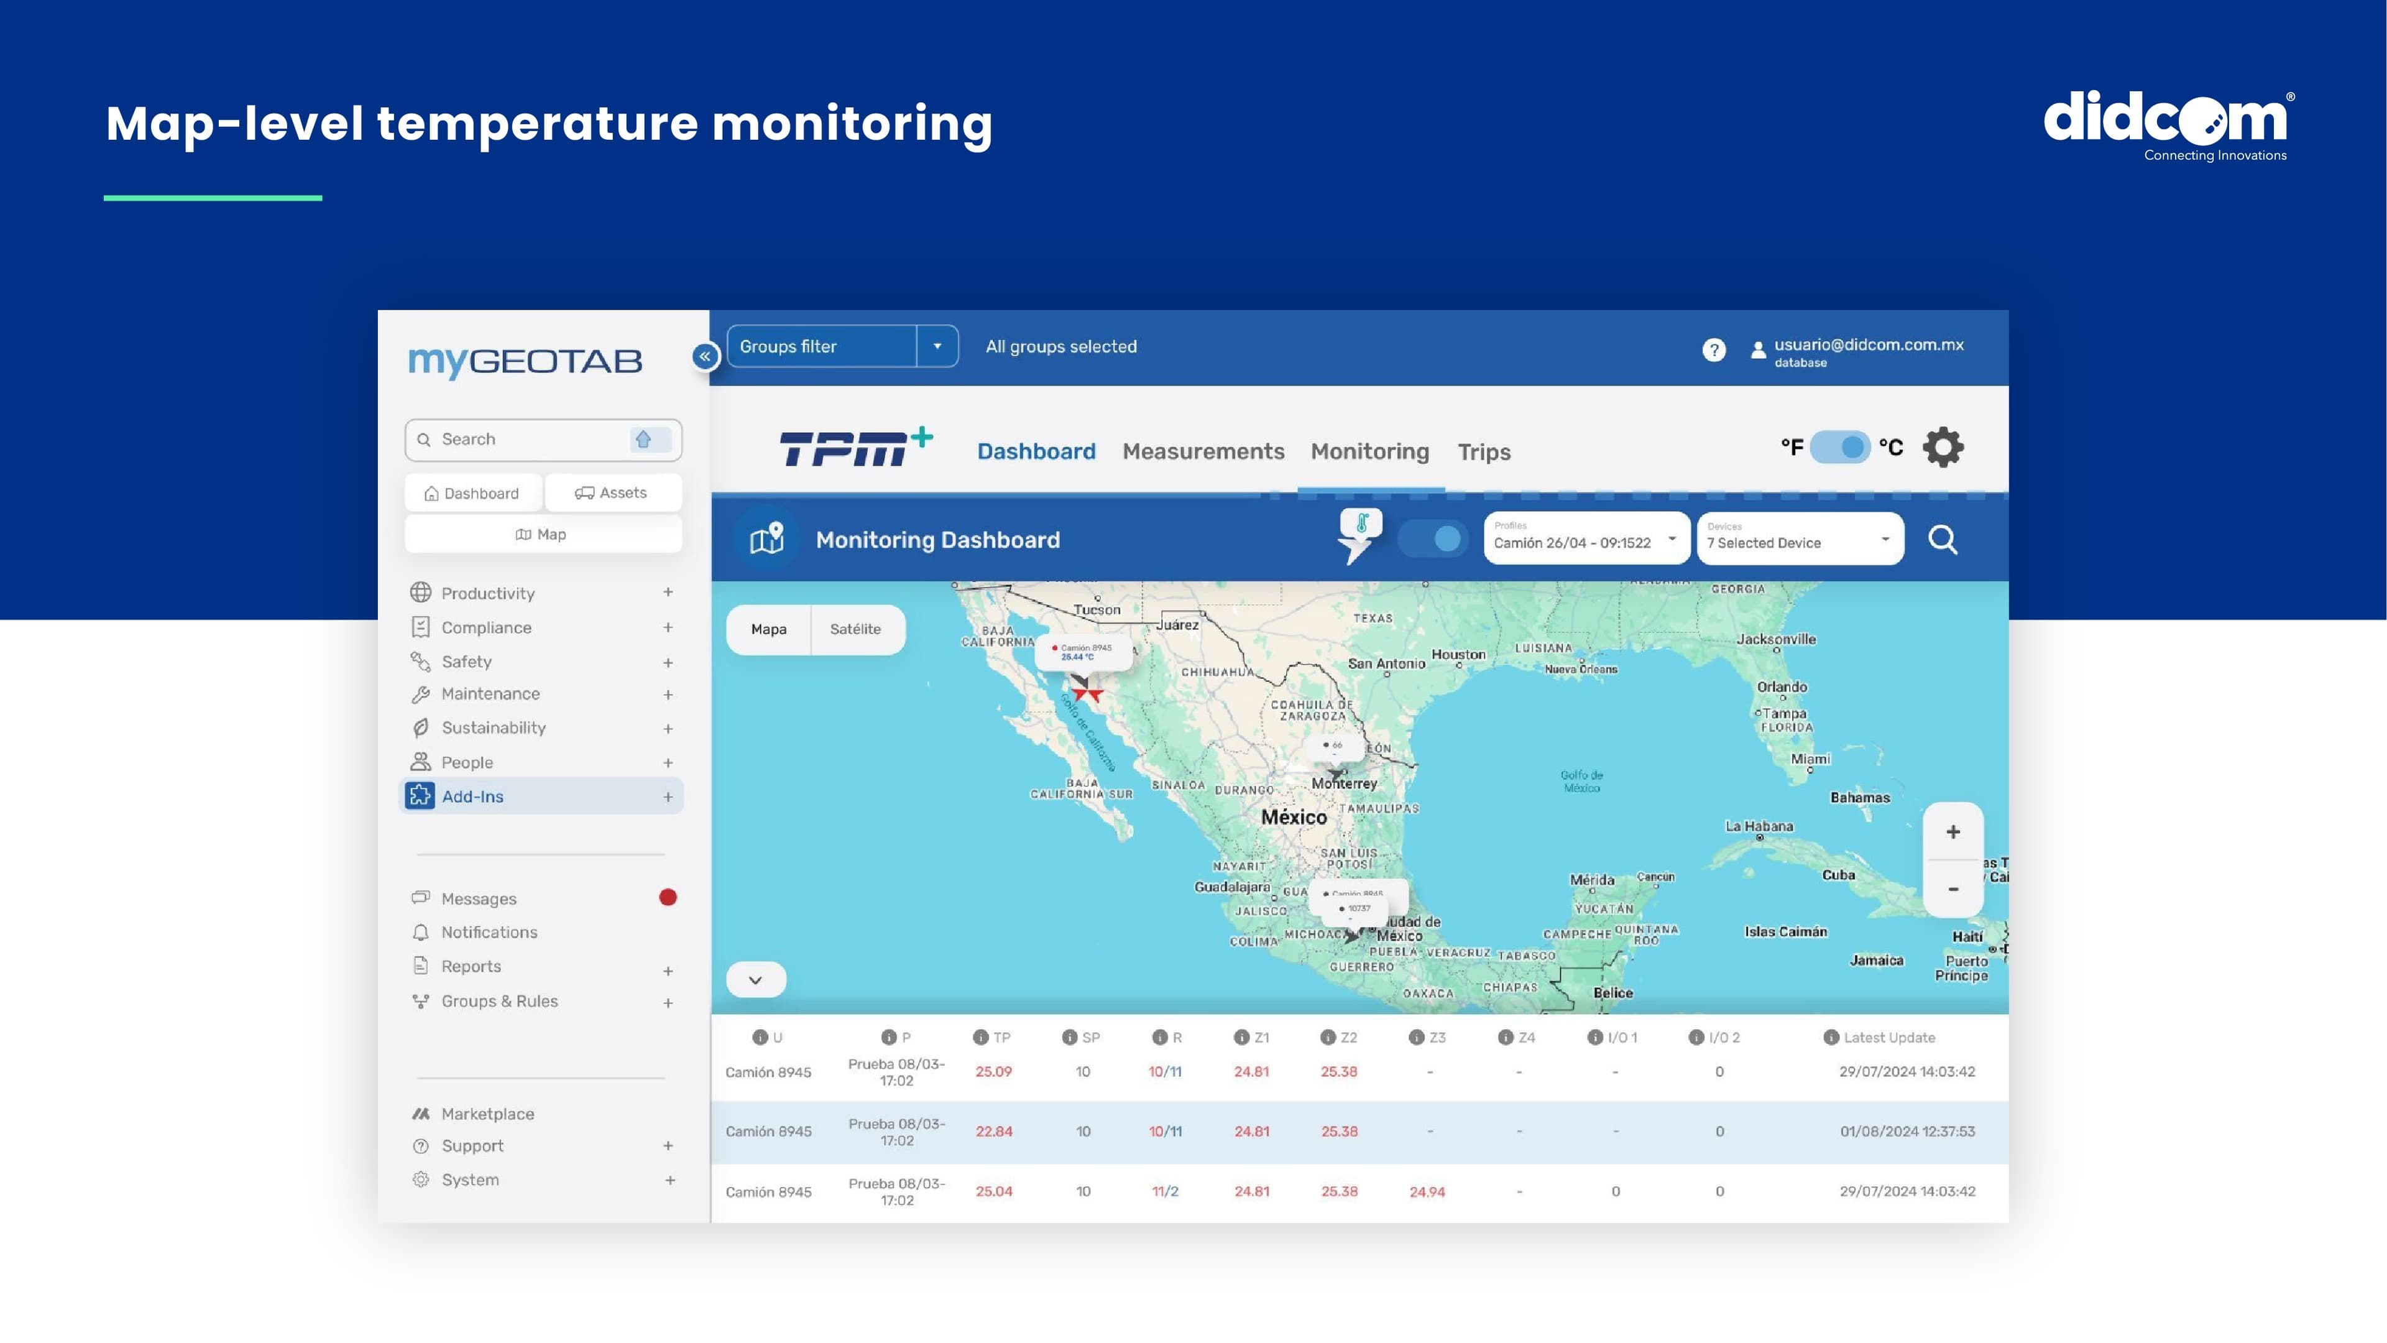The image size is (2387, 1343).
Task: Expand the Reports plus sign
Action: tap(668, 971)
